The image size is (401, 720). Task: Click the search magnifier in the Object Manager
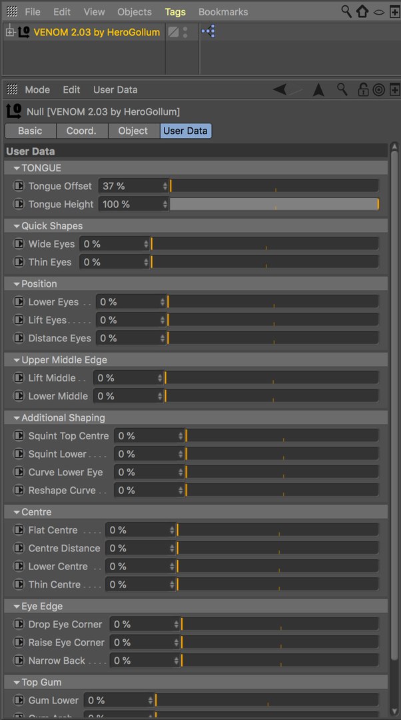[x=346, y=11]
